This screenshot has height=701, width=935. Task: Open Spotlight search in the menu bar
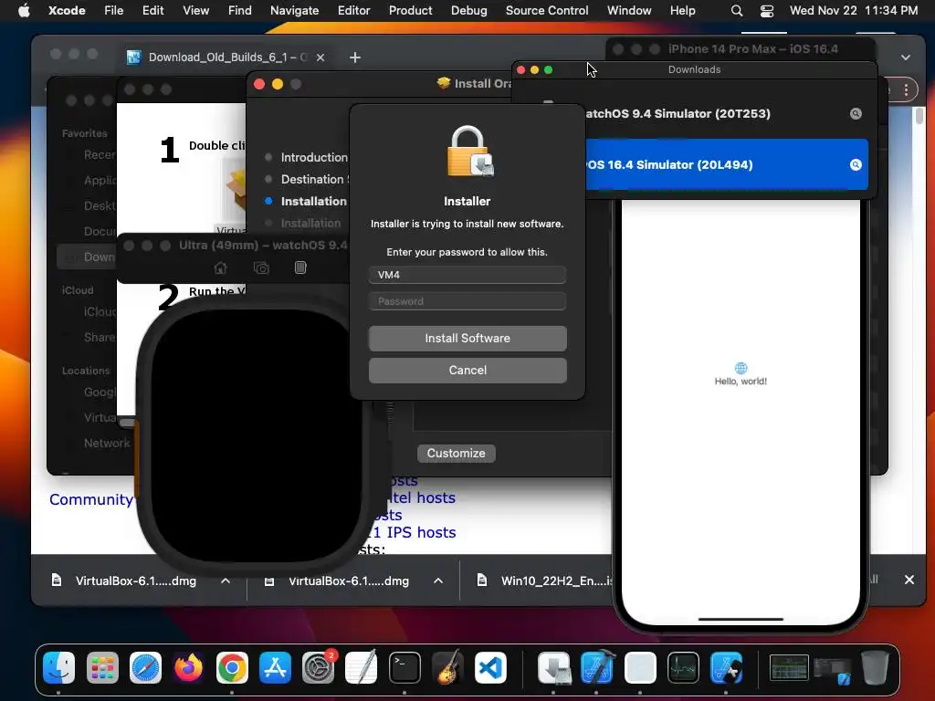(737, 11)
